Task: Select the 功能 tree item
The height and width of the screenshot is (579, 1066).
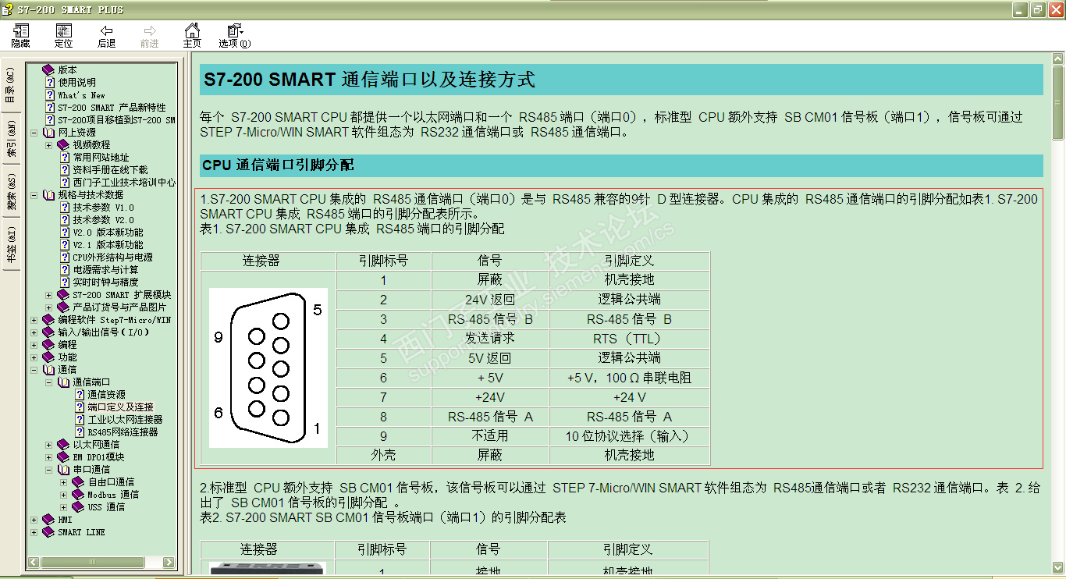Action: [68, 357]
